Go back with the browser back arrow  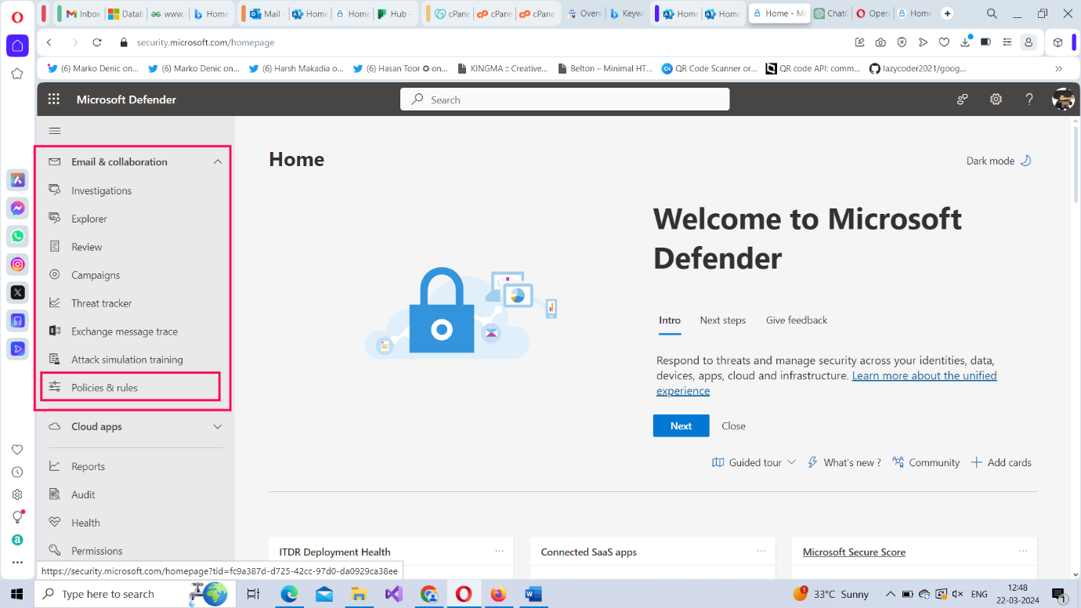[x=49, y=42]
